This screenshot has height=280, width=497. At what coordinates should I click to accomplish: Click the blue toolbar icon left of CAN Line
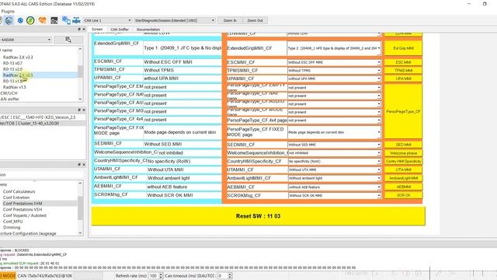coord(76,20)
